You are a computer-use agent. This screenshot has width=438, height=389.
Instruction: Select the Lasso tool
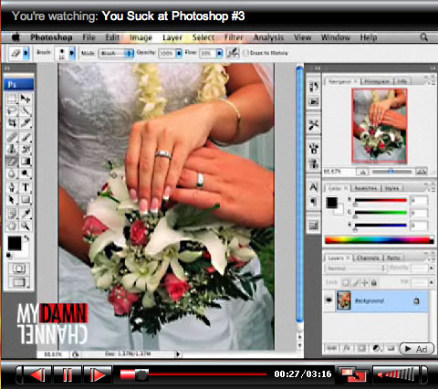[12, 110]
